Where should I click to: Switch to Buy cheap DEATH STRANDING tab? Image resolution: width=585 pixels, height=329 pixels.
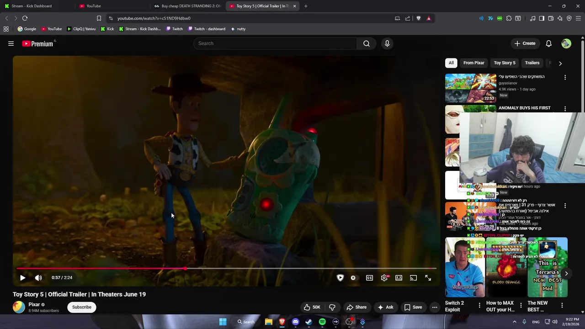[x=187, y=6]
